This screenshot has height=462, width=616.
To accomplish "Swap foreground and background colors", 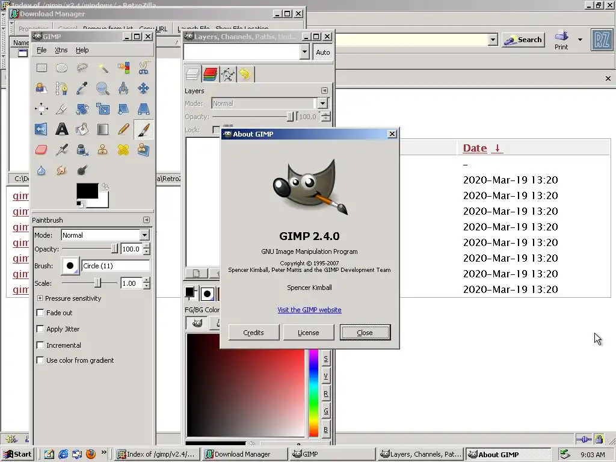I will (105, 186).
